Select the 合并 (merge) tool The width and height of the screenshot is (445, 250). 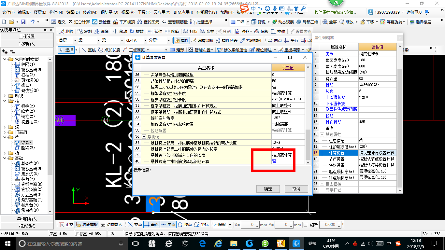(x=207, y=32)
